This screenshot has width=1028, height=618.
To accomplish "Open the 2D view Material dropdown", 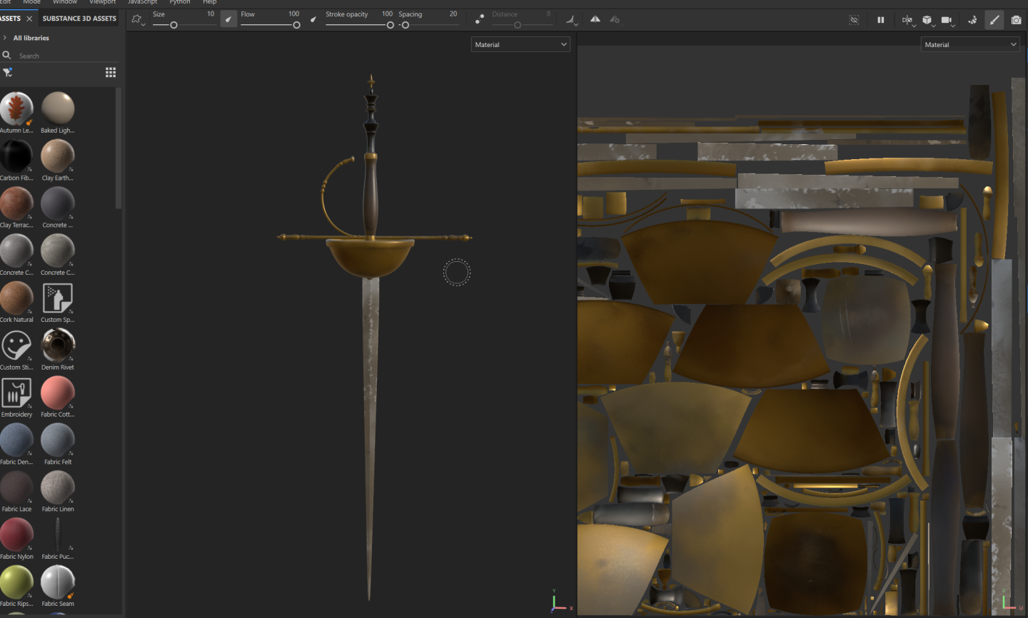I will [x=970, y=44].
